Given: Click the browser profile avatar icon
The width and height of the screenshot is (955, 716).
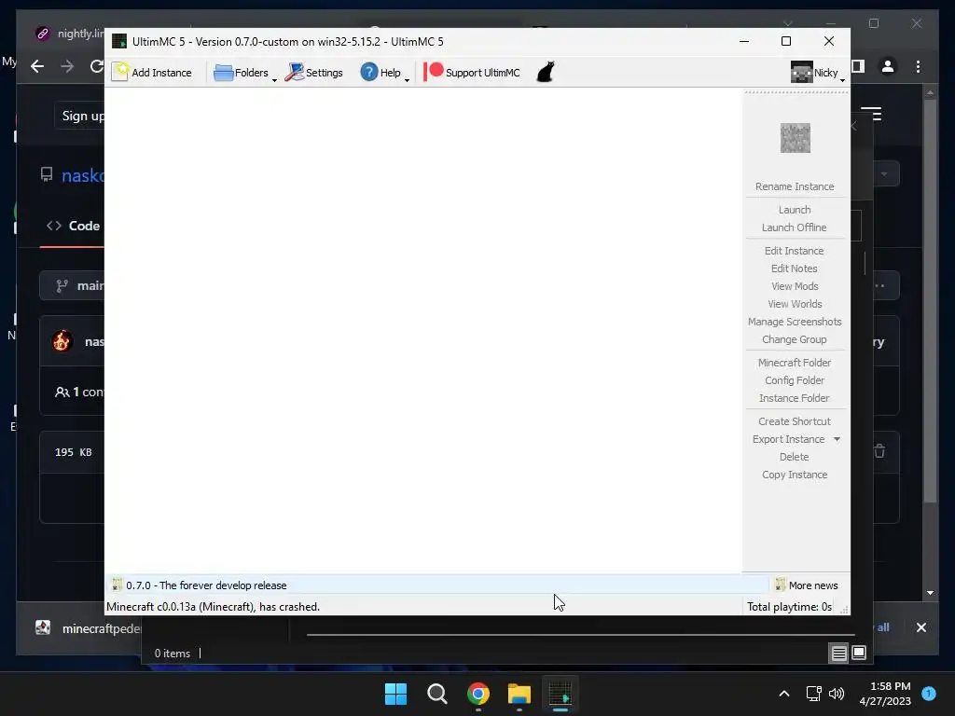Looking at the screenshot, I should point(888,66).
